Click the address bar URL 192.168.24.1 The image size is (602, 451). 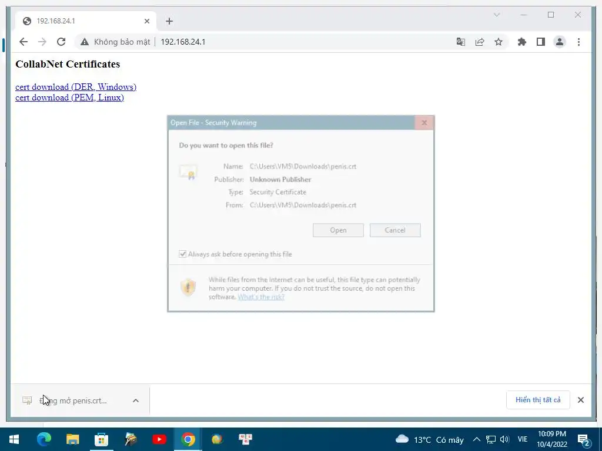point(183,42)
